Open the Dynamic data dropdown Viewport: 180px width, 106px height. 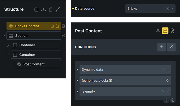pos(125,69)
